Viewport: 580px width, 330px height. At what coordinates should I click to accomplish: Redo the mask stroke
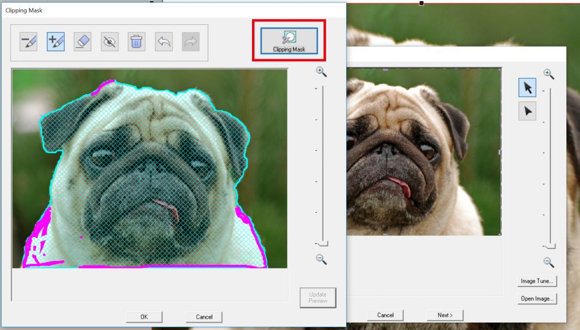(190, 42)
